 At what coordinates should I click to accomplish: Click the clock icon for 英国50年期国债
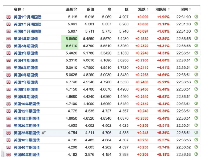pos(196,154)
